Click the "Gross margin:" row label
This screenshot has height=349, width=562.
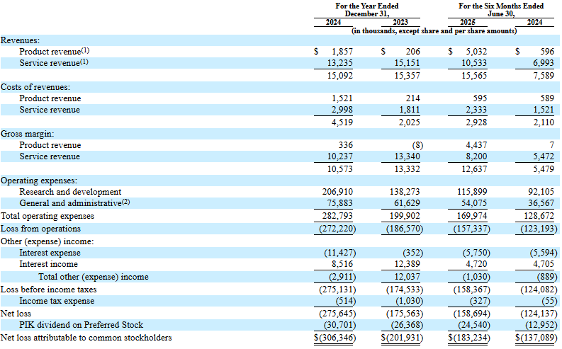pos(28,134)
